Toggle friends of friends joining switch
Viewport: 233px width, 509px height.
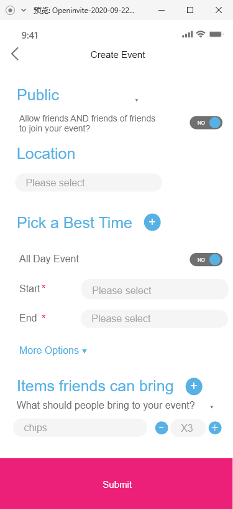[206, 123]
